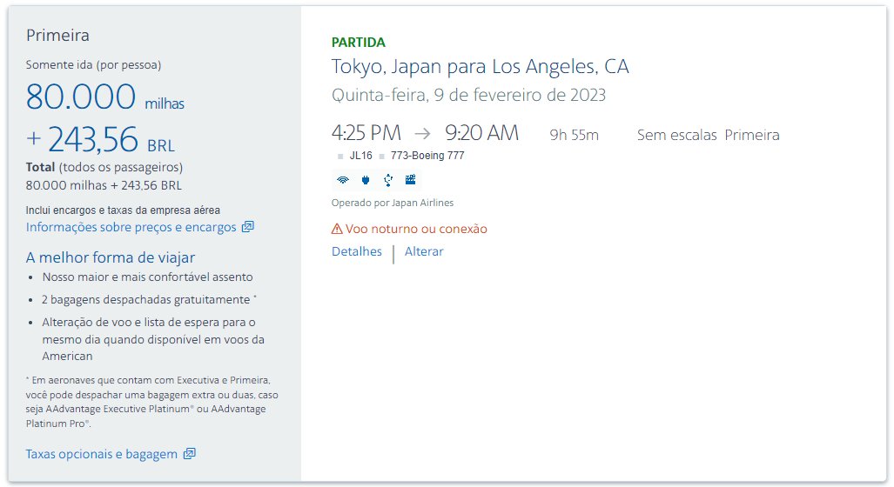The image size is (894, 487).
Task: Click Total (todos os passageiros) label
Action: [x=104, y=168]
